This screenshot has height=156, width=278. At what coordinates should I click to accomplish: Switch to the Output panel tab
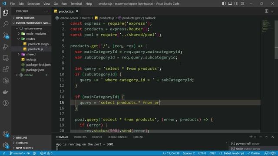(x=97, y=137)
